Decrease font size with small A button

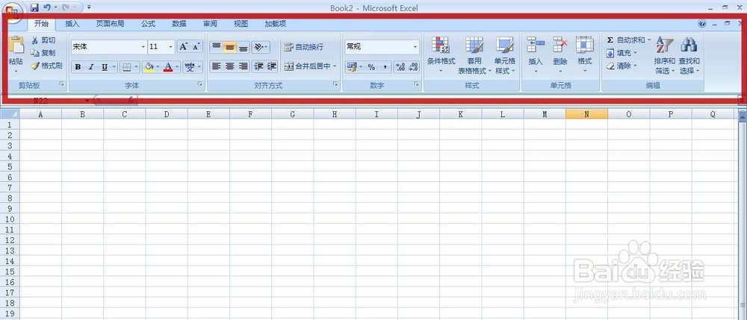[196, 46]
